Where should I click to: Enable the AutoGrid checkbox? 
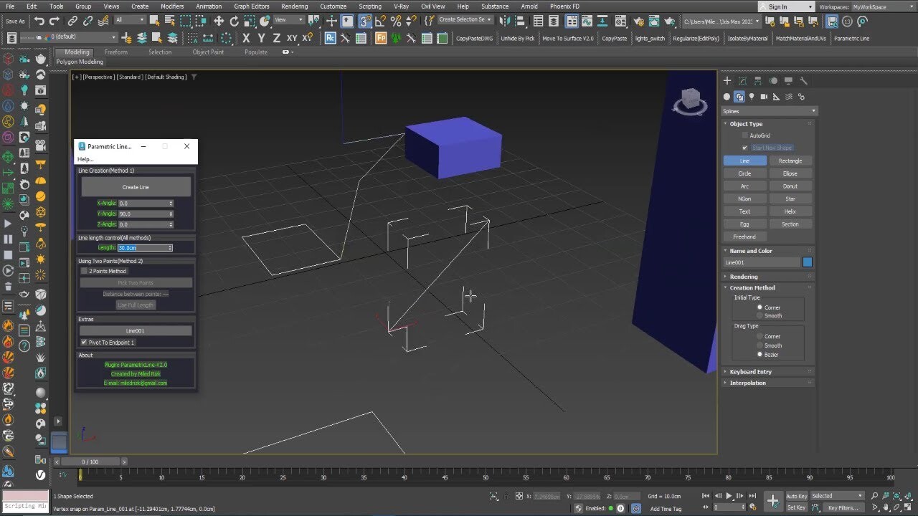745,135
